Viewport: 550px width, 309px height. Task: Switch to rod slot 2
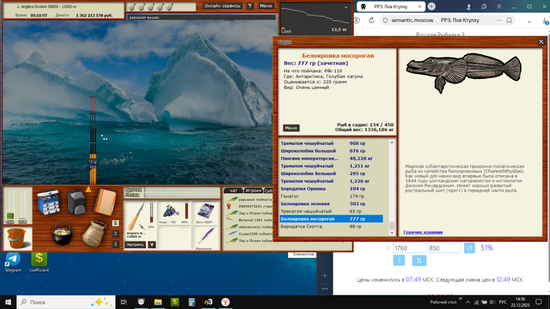pos(116,233)
